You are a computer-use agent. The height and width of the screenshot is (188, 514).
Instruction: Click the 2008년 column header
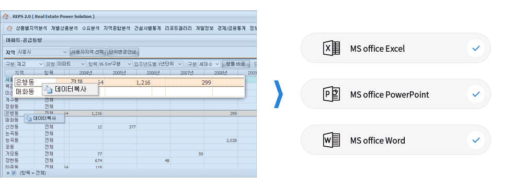[x=221, y=73]
